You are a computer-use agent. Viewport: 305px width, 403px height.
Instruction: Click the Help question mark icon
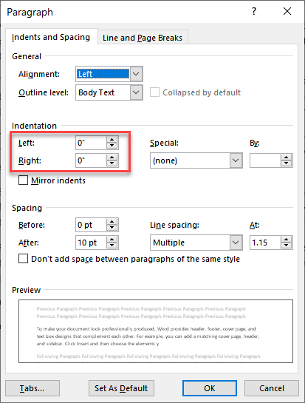(x=253, y=11)
